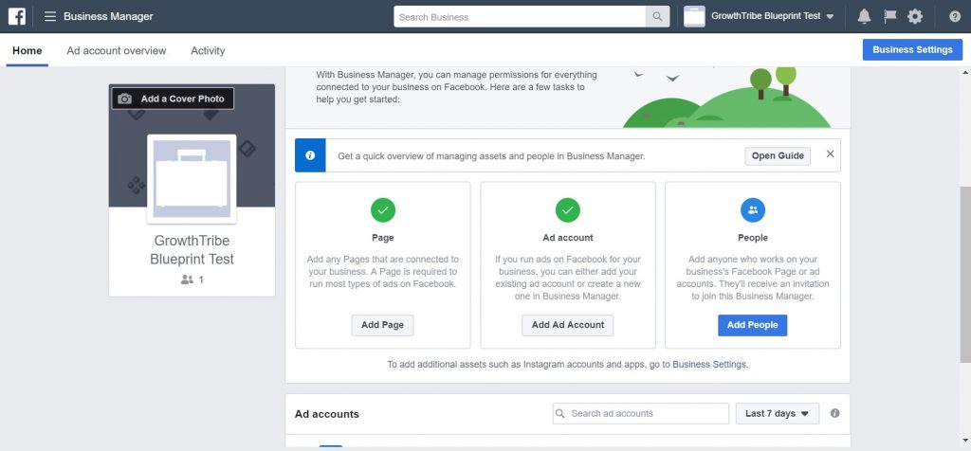Open the Ad account overview tab

[x=117, y=51]
